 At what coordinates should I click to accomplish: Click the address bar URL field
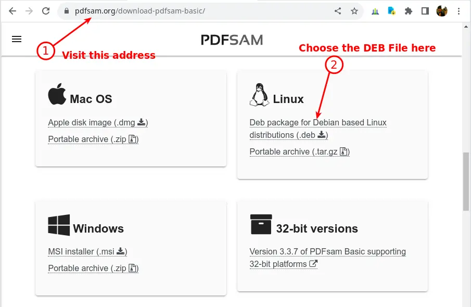[198, 11]
